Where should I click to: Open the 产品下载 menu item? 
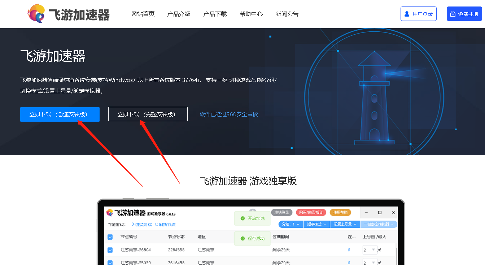215,14
